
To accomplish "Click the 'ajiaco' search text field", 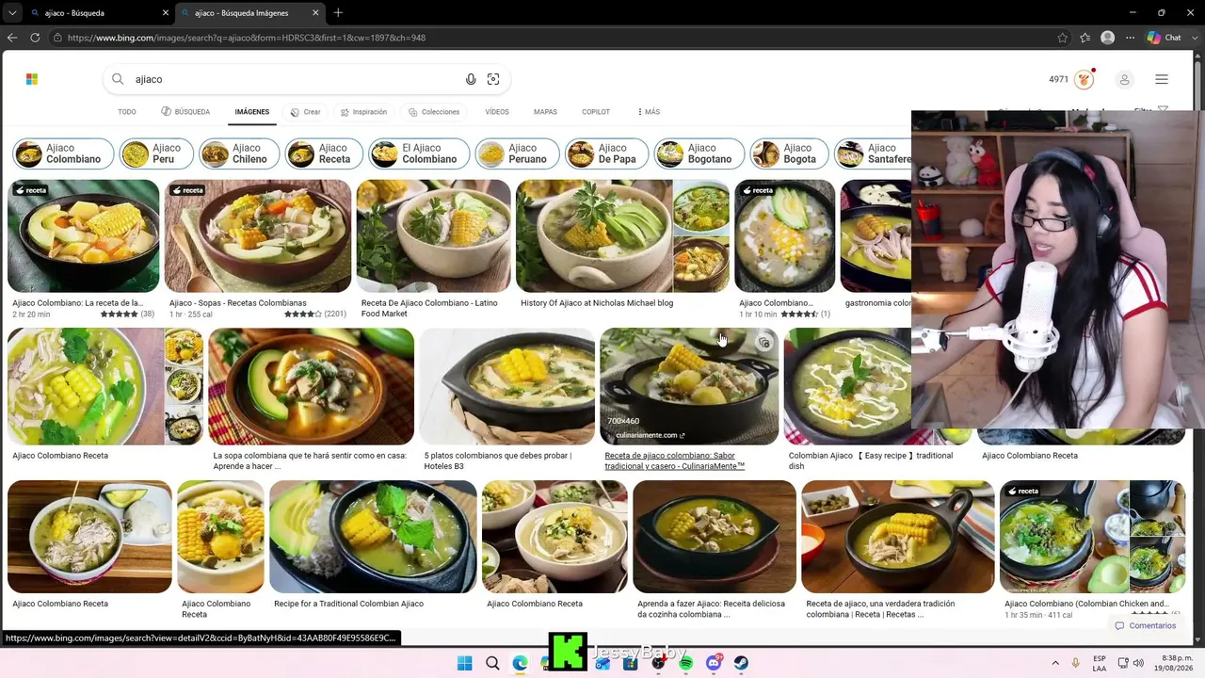I will 294,79.
